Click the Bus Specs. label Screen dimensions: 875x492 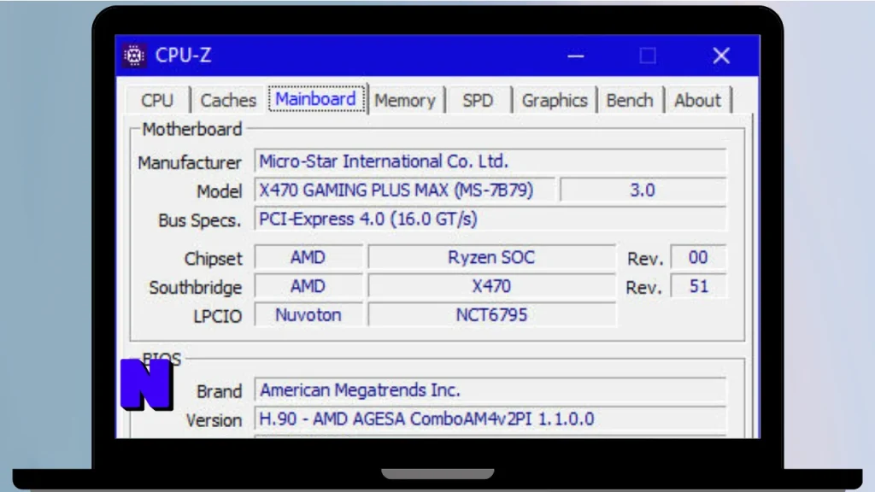200,221
